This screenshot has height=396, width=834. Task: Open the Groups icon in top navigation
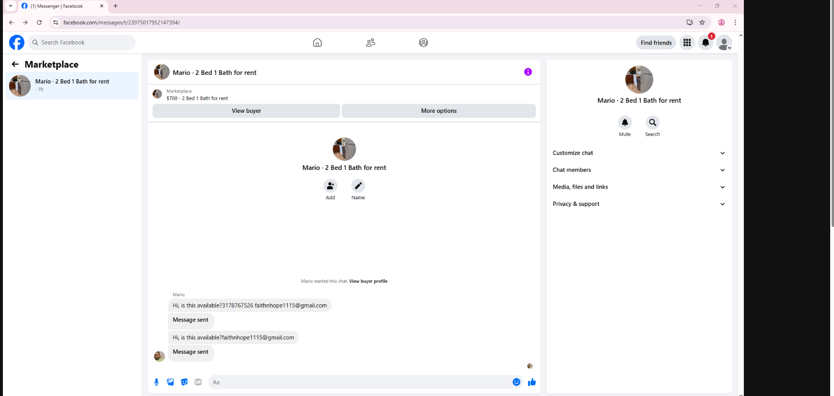coord(423,42)
